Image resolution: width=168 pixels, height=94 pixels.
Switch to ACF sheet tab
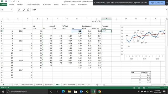point(89,85)
